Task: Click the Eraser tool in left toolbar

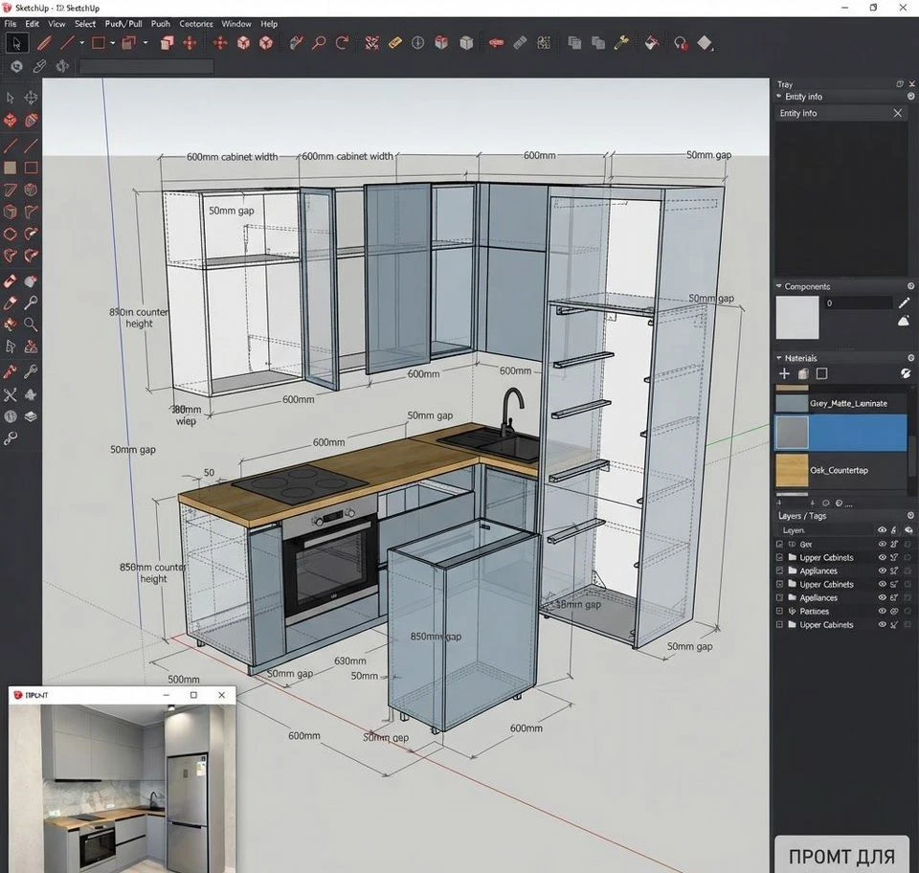Action: click(x=10, y=281)
